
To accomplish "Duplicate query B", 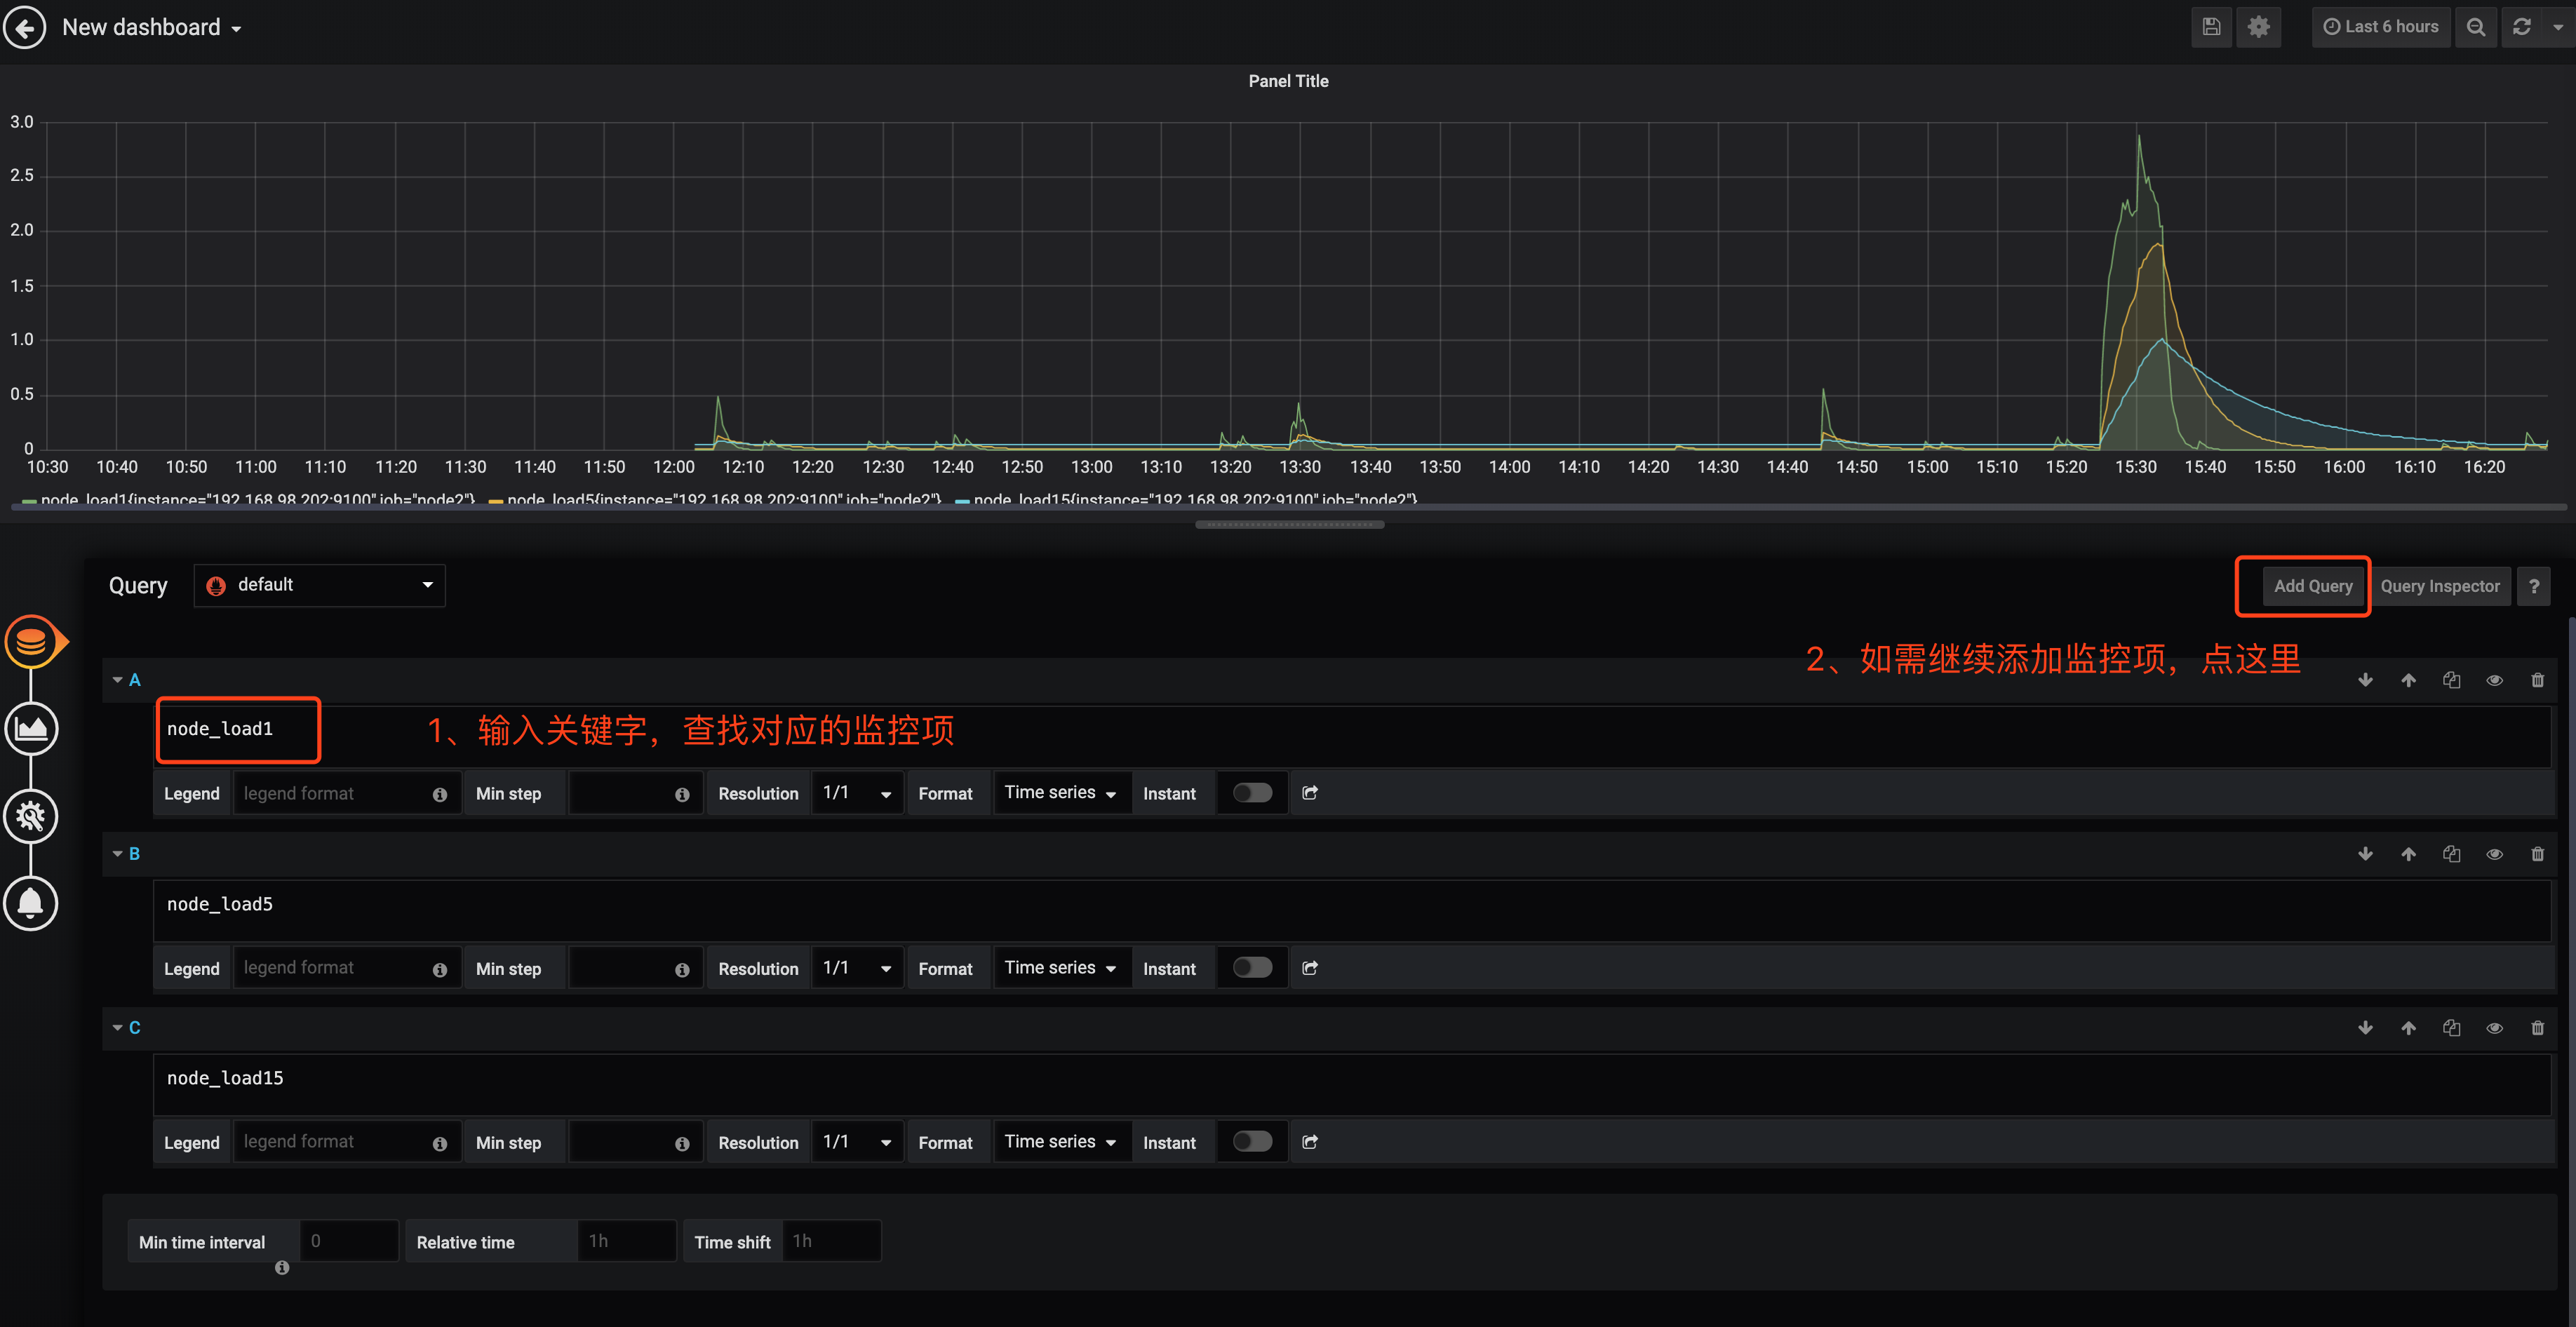I will (2451, 854).
